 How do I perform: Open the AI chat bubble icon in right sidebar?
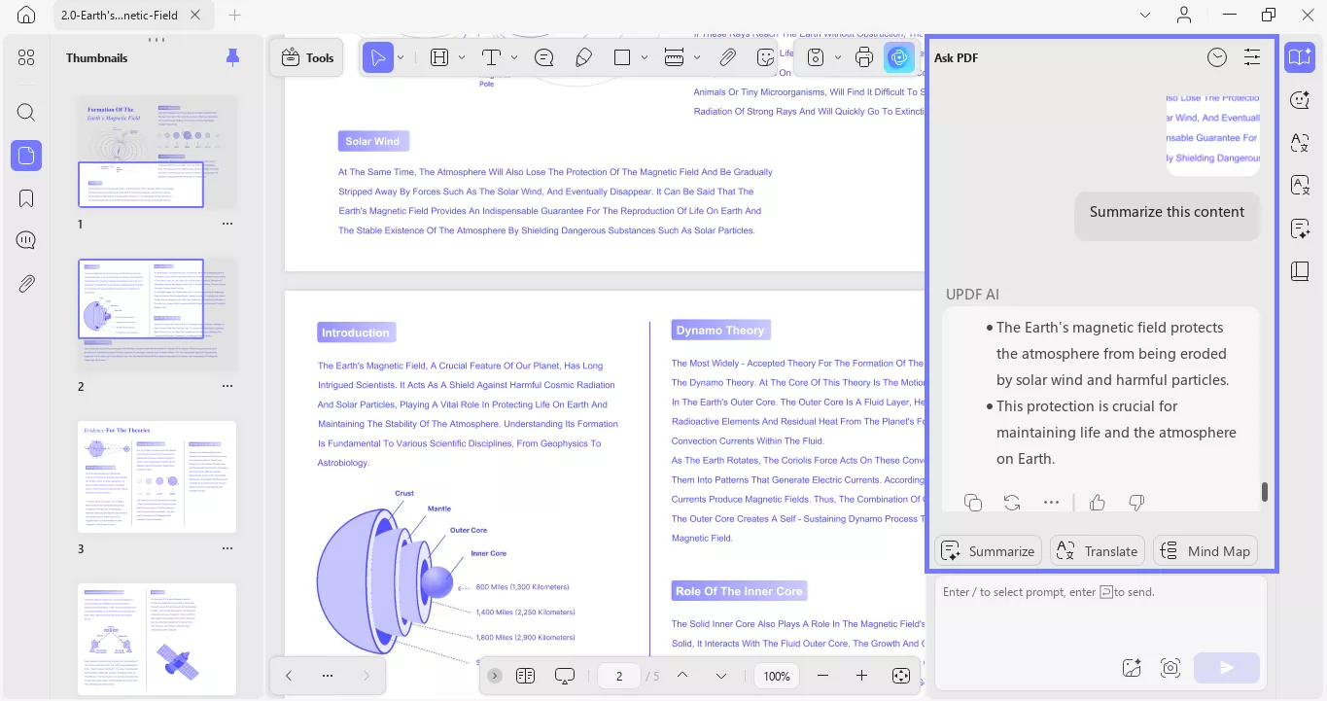(x=1300, y=100)
